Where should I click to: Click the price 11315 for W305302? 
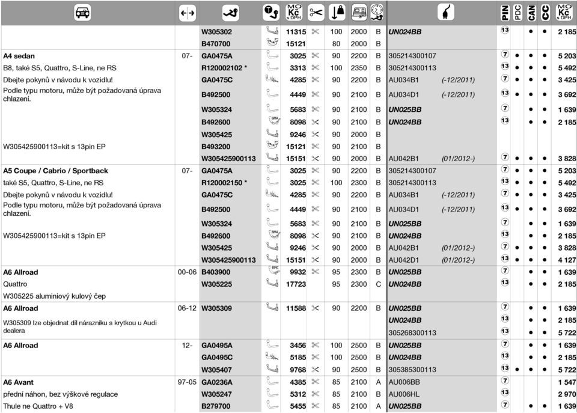coord(296,32)
